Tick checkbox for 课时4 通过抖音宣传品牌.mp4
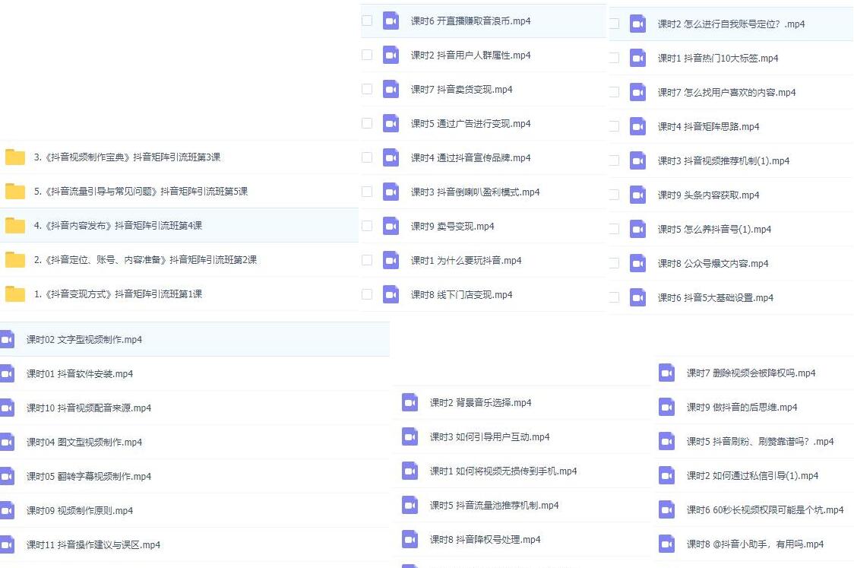Screen dimensions: 854x568 click(x=367, y=157)
